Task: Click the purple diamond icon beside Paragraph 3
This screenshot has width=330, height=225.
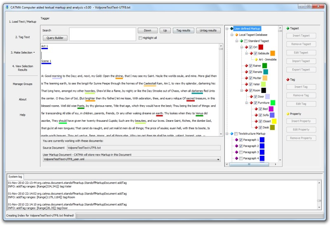Action: coord(236,152)
